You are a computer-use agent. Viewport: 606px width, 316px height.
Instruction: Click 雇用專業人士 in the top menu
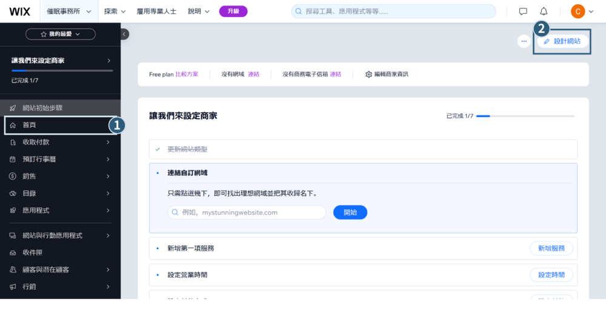pos(156,12)
